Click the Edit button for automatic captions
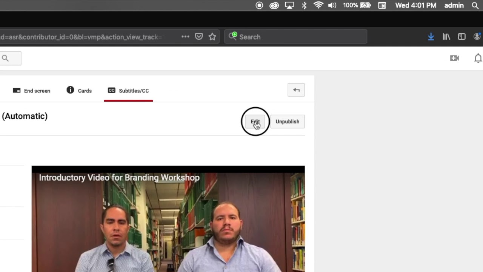The image size is (483, 272). point(255,122)
